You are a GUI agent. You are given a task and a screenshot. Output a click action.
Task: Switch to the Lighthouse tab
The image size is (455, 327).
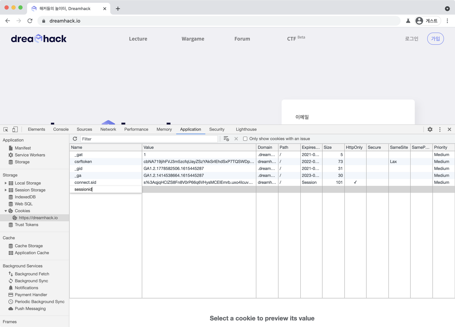[246, 129]
